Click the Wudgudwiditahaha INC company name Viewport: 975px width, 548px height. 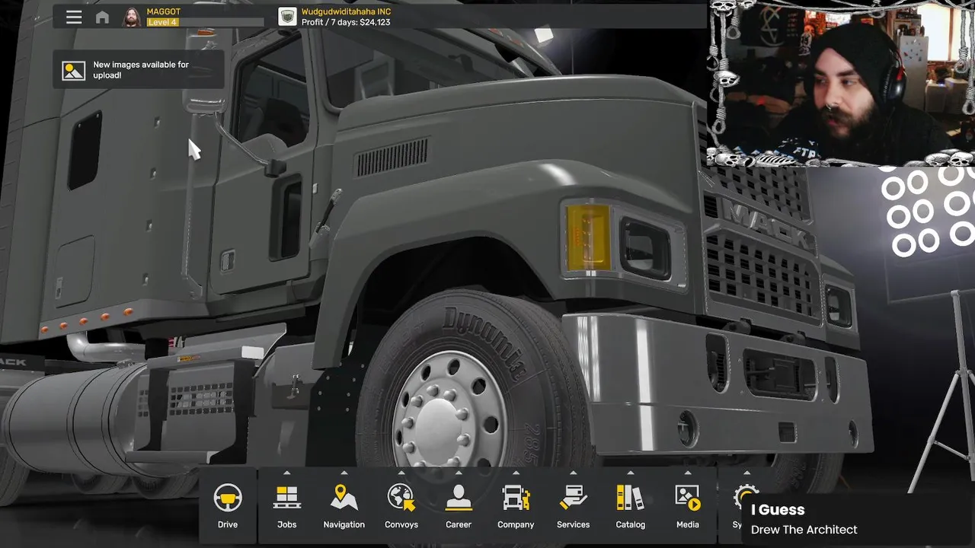346,11
